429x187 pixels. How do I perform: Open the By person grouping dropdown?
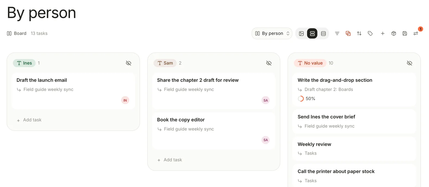(x=272, y=33)
